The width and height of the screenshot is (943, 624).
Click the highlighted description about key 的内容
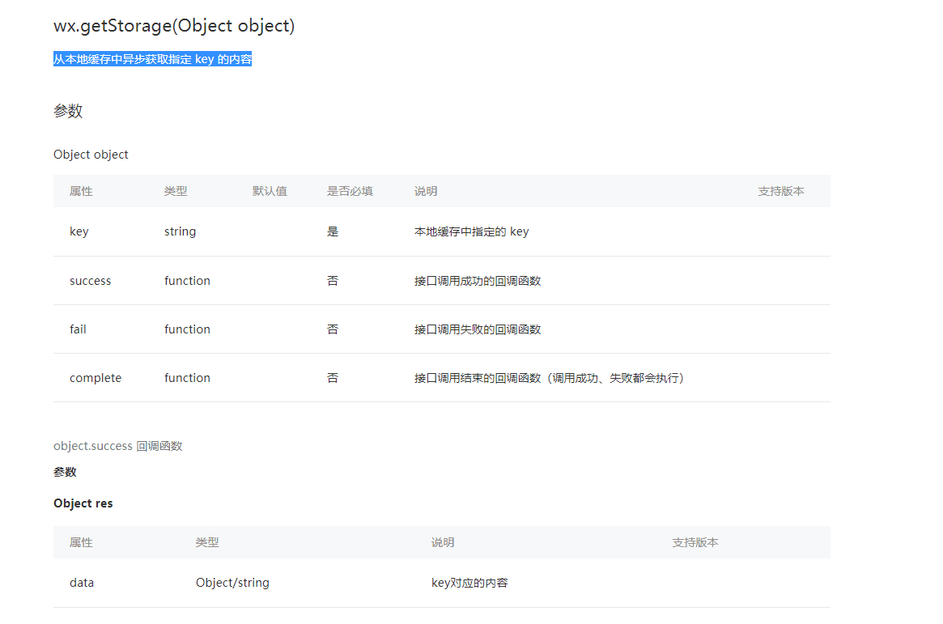[152, 59]
